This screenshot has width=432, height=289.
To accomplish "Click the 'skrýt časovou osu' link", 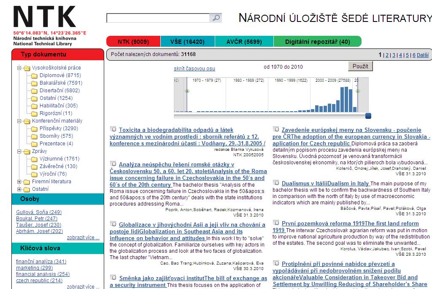I will 194,69.
